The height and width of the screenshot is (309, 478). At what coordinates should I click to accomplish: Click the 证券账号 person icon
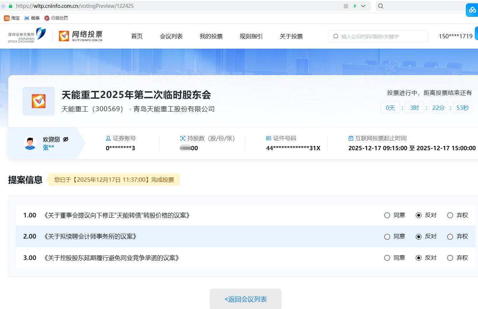click(108, 138)
